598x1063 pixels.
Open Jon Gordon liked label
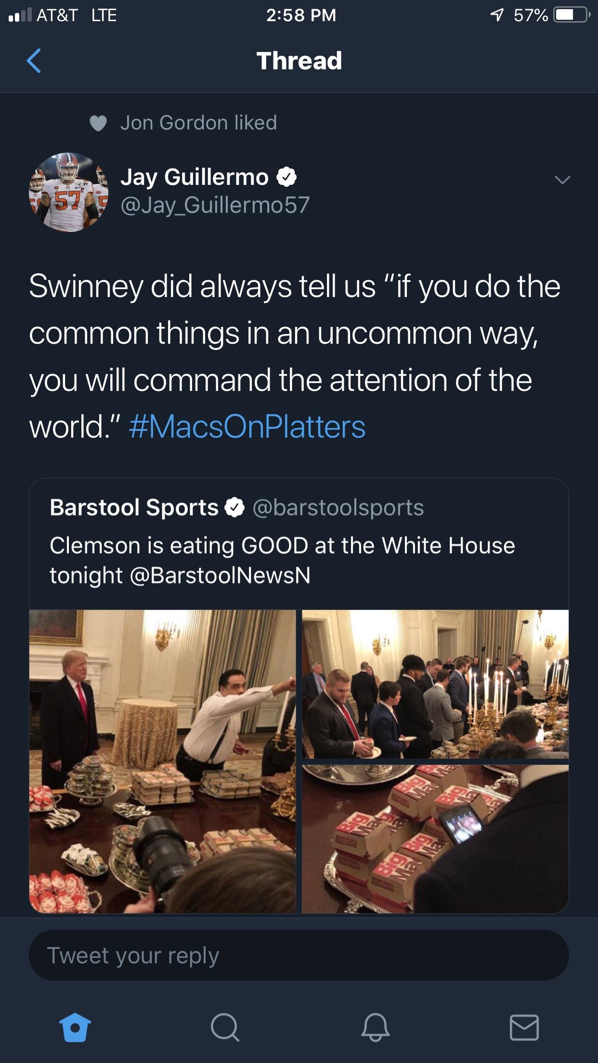198,123
